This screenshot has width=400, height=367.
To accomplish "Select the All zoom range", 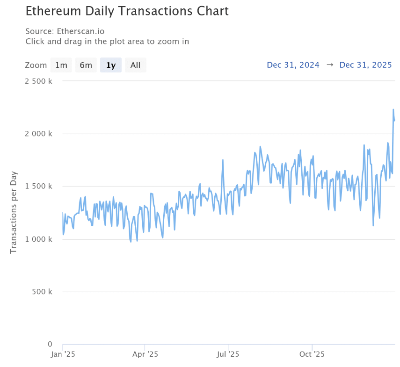I will [x=135, y=65].
